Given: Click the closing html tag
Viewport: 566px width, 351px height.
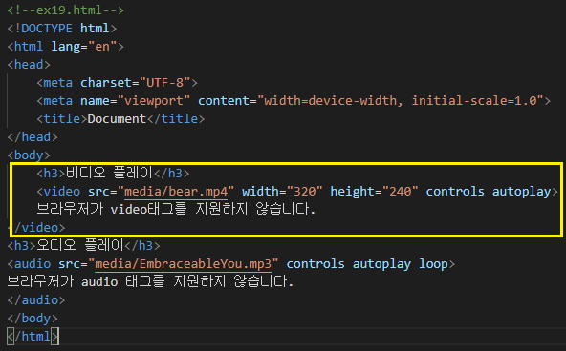Looking at the screenshot, I should 33,337.
